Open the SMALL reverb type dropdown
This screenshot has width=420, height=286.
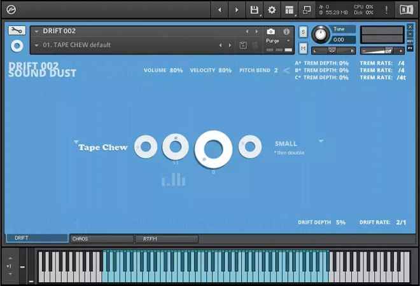coord(321,140)
